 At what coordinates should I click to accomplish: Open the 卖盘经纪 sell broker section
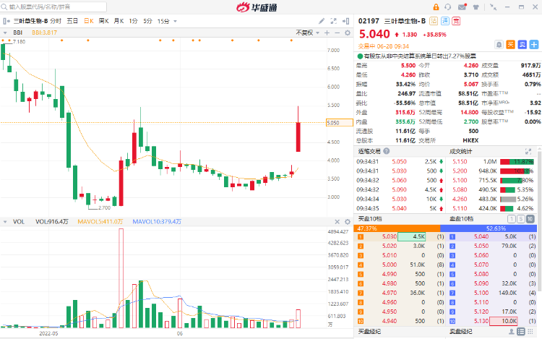click(x=461, y=332)
